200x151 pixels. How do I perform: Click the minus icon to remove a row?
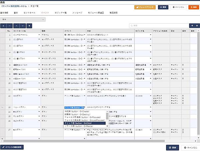pos(10,25)
